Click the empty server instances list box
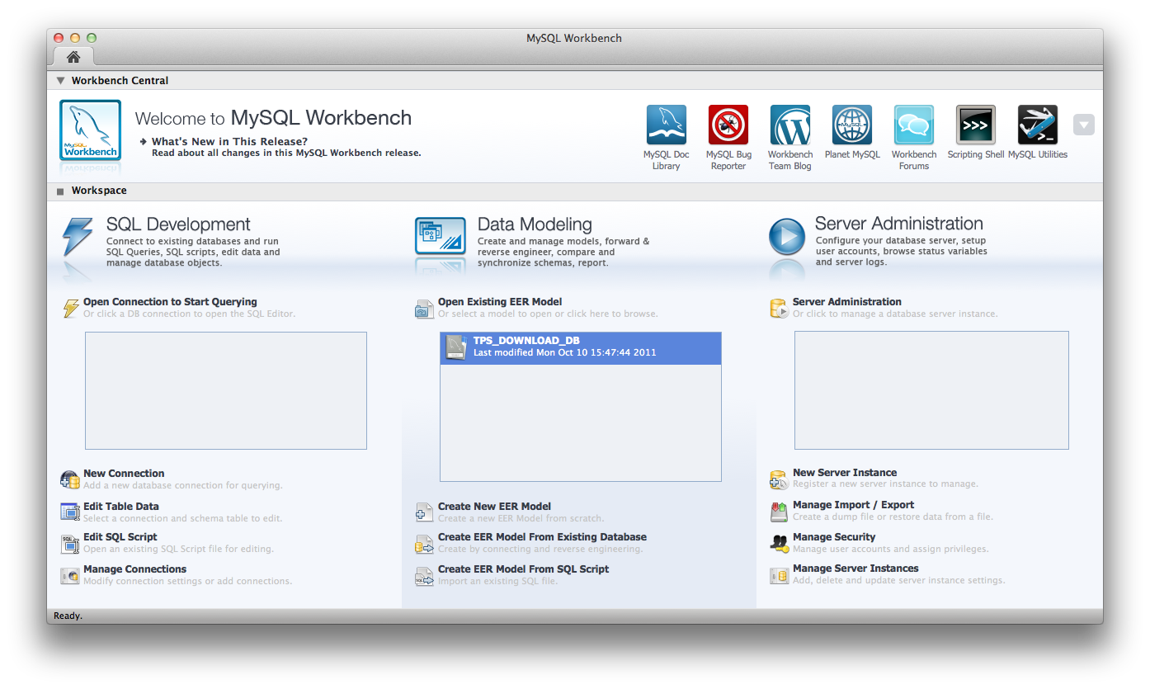The height and width of the screenshot is (689, 1150). tap(931, 390)
